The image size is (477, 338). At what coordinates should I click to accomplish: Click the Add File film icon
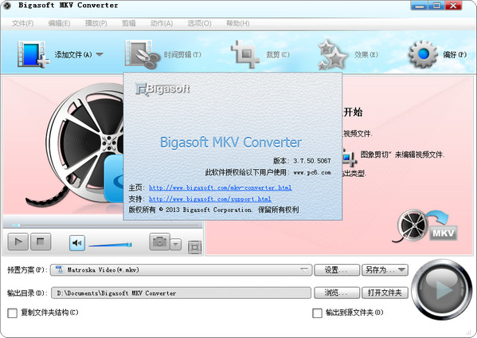click(33, 54)
